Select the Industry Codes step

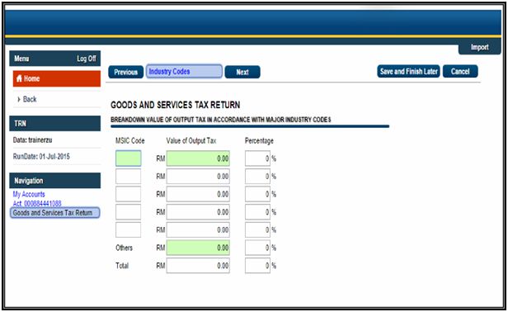click(x=184, y=71)
